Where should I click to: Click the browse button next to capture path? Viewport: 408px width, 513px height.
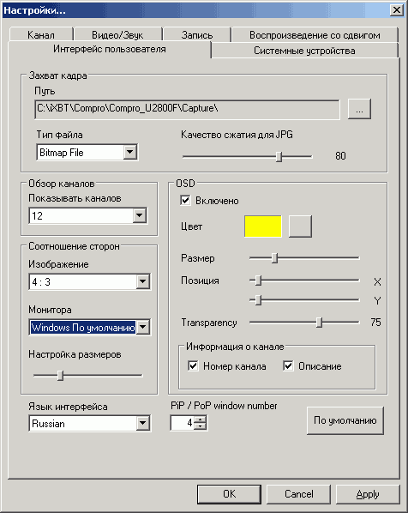point(359,109)
